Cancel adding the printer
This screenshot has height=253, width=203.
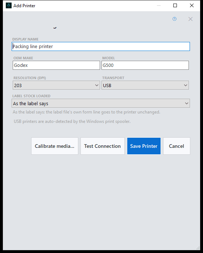(177, 146)
